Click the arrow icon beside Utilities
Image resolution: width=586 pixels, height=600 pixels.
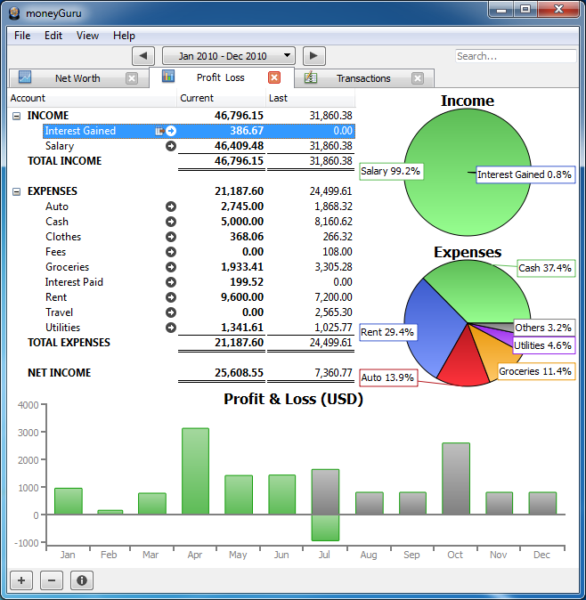[171, 328]
